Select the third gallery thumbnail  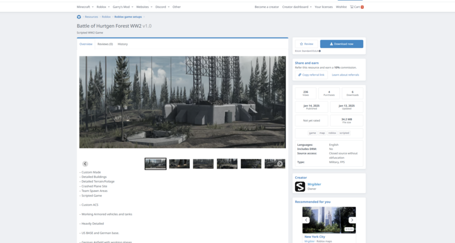[x=203, y=164]
